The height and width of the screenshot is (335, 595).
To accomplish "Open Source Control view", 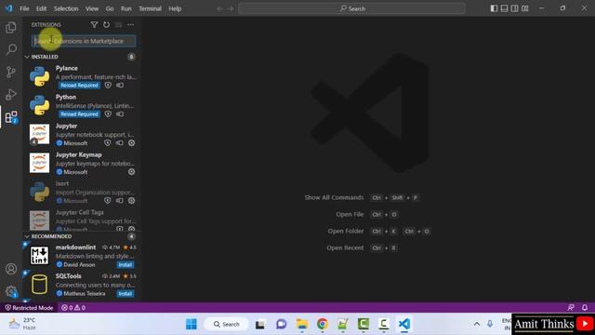I will (11, 72).
